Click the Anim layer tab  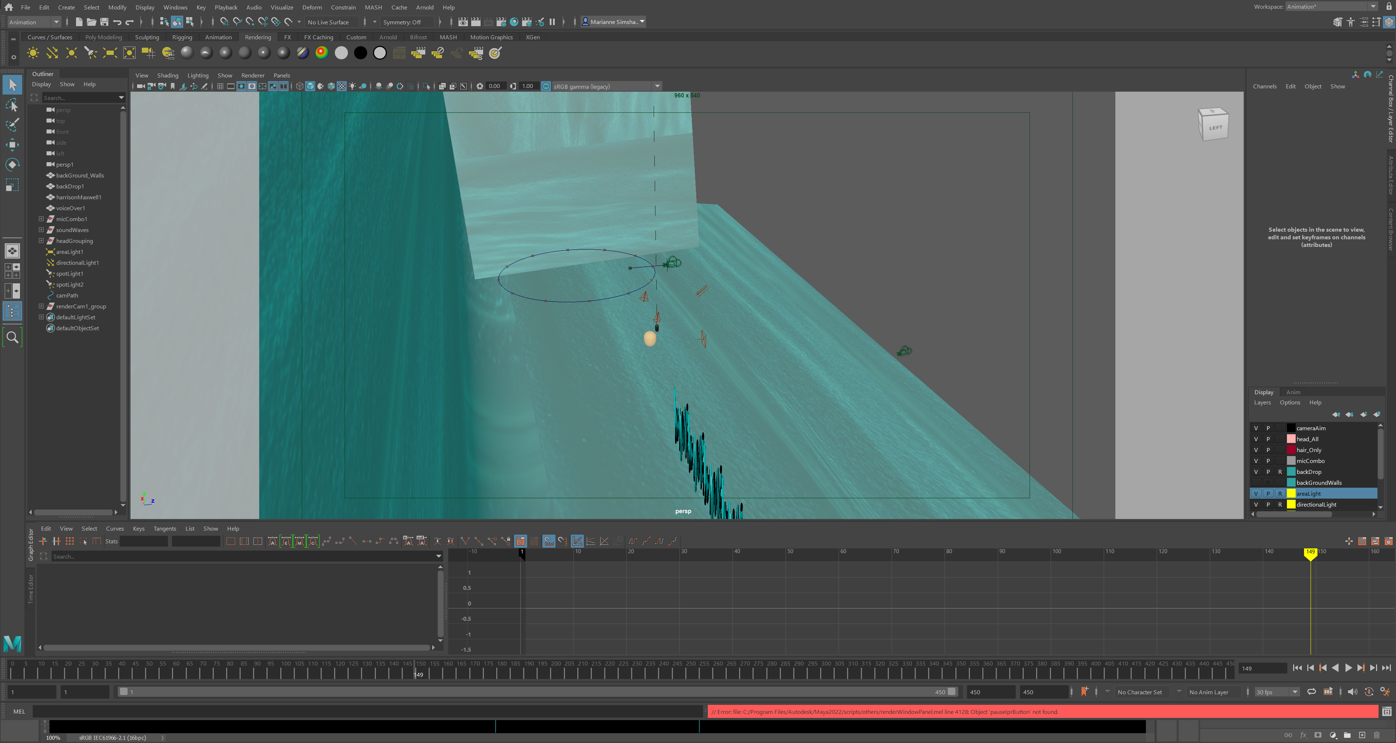tap(1293, 392)
